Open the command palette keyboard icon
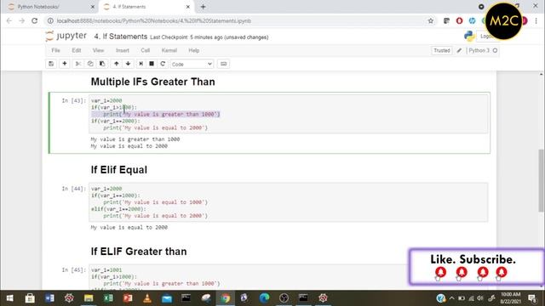The image size is (545, 306). coord(223,64)
